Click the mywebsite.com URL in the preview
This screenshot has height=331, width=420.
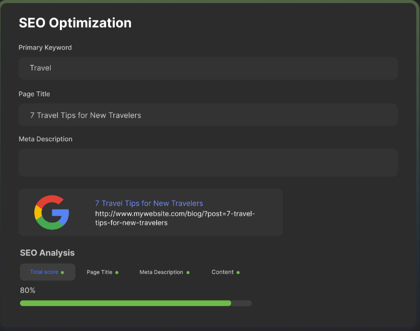(x=174, y=214)
